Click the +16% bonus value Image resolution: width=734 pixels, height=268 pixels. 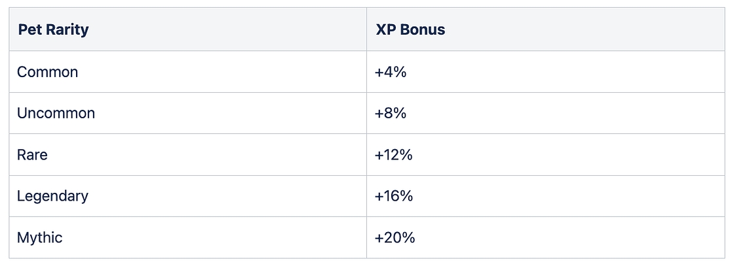point(394,196)
